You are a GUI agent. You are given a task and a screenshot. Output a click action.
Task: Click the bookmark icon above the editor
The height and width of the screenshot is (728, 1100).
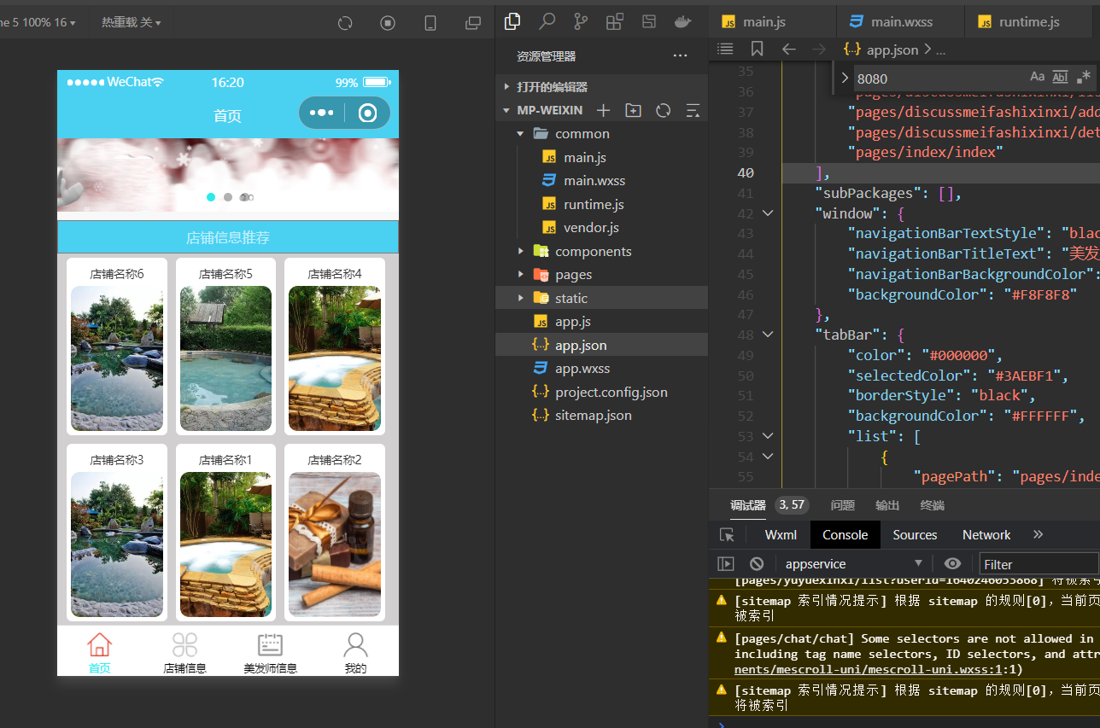click(757, 49)
